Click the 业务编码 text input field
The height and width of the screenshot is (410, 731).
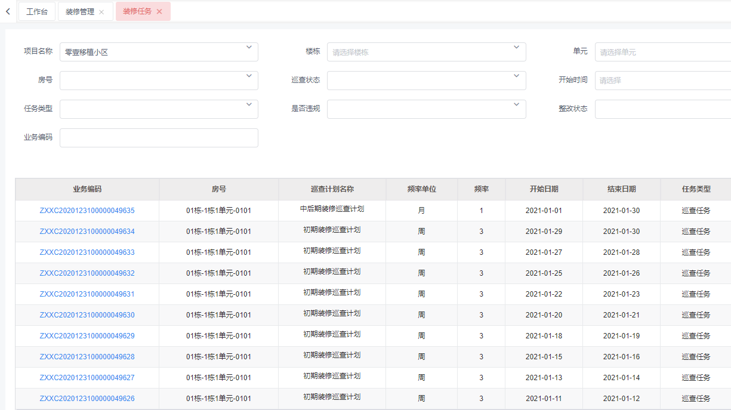[159, 138]
